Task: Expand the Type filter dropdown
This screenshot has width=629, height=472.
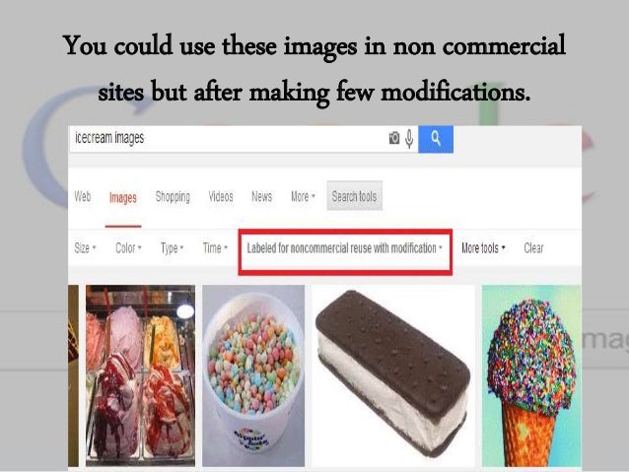Action: coord(173,248)
